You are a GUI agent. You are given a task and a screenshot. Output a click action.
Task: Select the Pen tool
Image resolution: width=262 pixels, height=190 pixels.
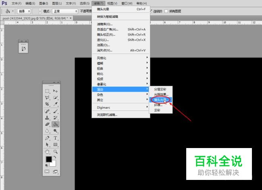click(x=47, y=138)
